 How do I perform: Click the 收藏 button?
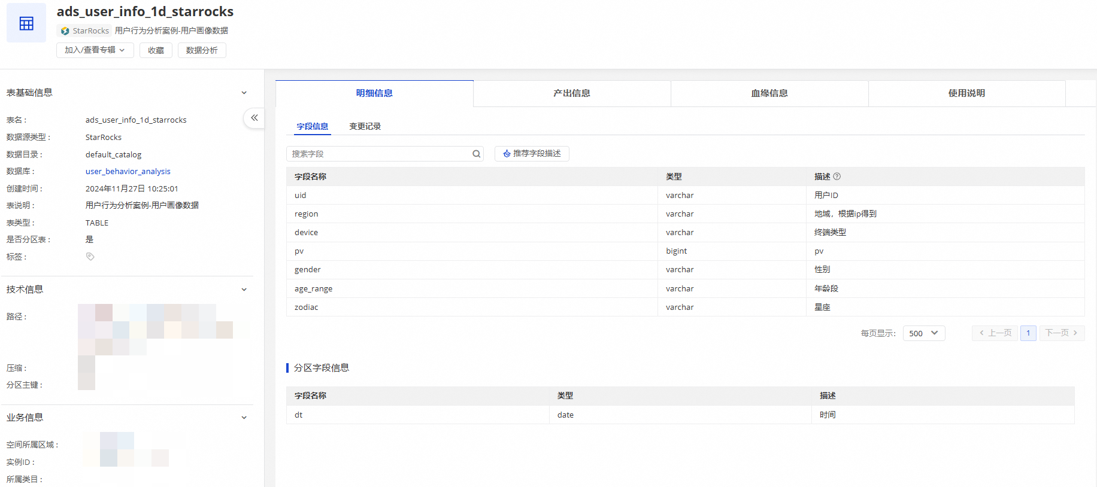point(156,50)
